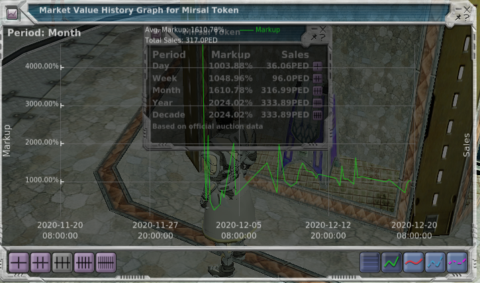Close the Mirsal Token window behind the graph

point(323,29)
